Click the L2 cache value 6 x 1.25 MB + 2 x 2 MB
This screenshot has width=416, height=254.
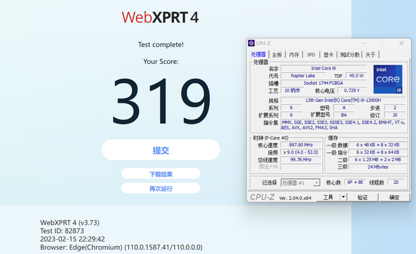tap(378, 160)
